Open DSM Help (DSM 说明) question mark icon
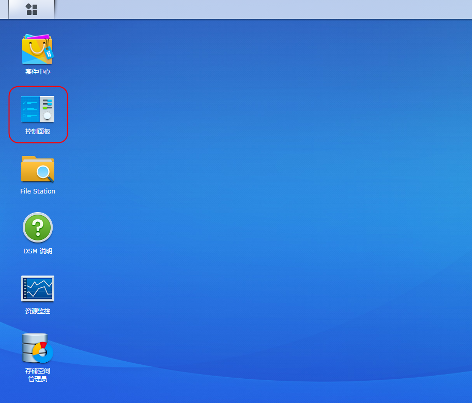Screen dimensions: 472x403 click(38, 228)
